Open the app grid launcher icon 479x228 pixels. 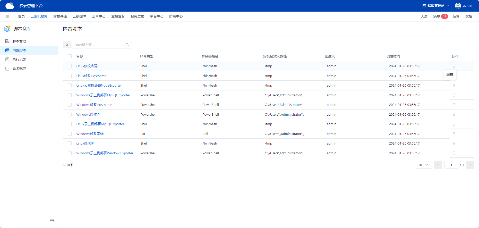[7, 16]
